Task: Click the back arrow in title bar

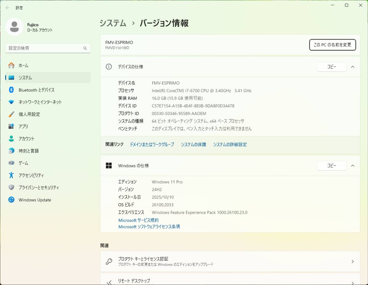Action: point(8,8)
